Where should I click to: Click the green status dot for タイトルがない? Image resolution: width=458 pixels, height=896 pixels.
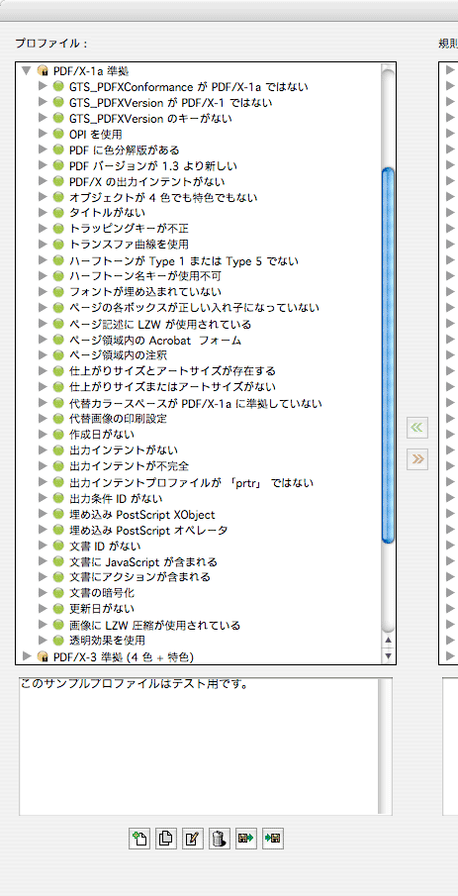[57, 213]
